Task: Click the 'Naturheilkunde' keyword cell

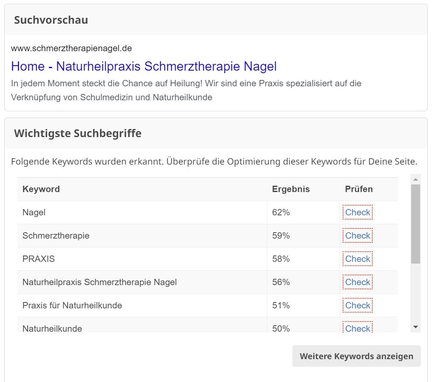Action: coord(142,325)
